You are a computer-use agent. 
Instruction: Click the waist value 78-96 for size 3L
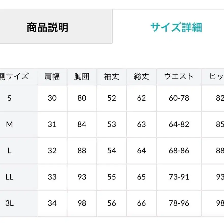[179, 203]
